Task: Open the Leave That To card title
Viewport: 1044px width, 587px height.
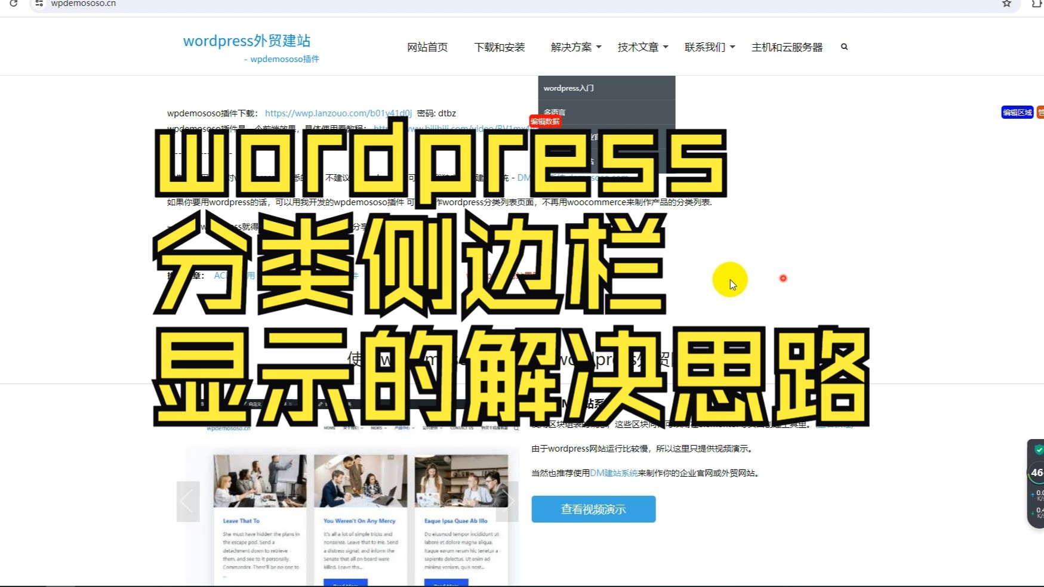Action: 241,521
